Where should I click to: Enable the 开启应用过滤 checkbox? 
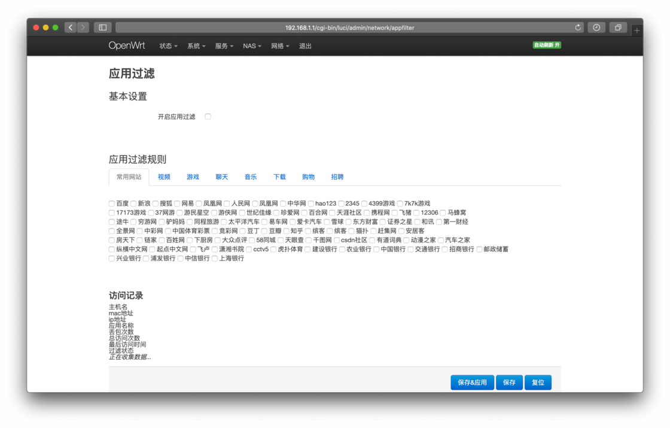208,117
